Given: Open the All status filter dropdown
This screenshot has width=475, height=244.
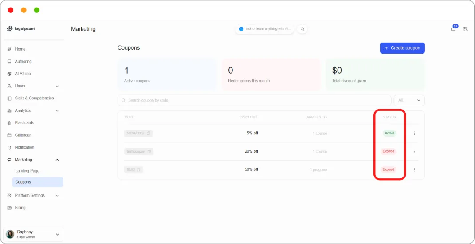Looking at the screenshot, I should (x=409, y=100).
